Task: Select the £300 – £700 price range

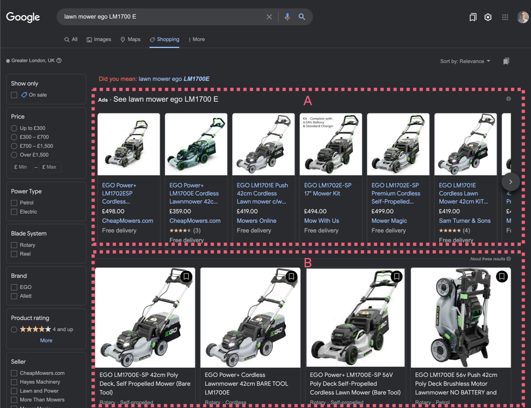Action: point(14,137)
